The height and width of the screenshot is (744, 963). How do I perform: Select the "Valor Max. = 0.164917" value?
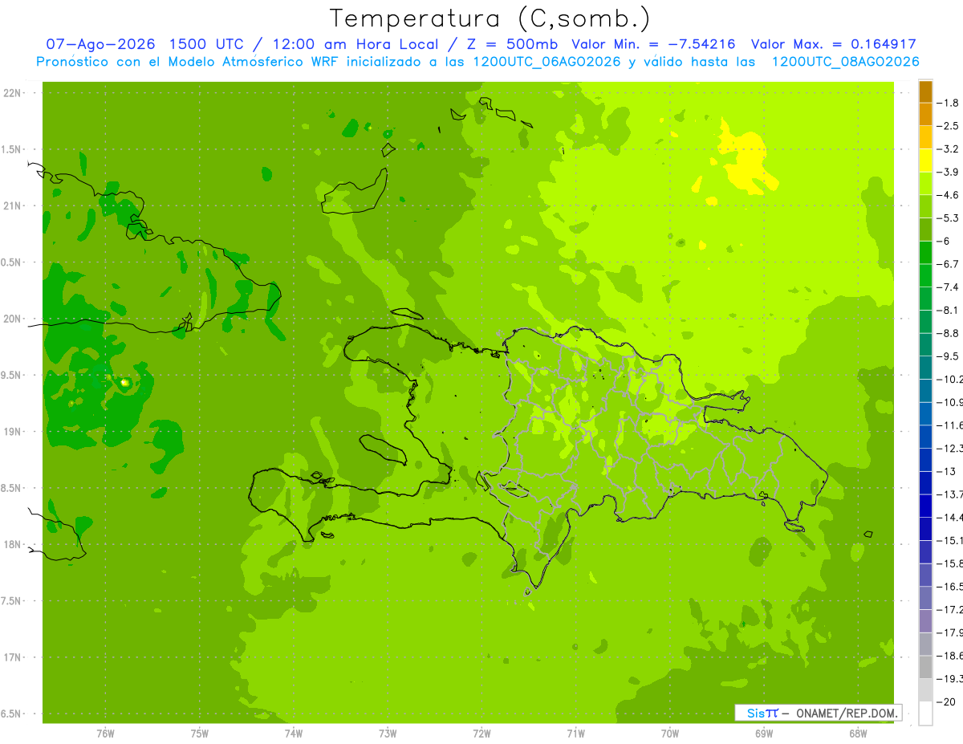point(833,44)
